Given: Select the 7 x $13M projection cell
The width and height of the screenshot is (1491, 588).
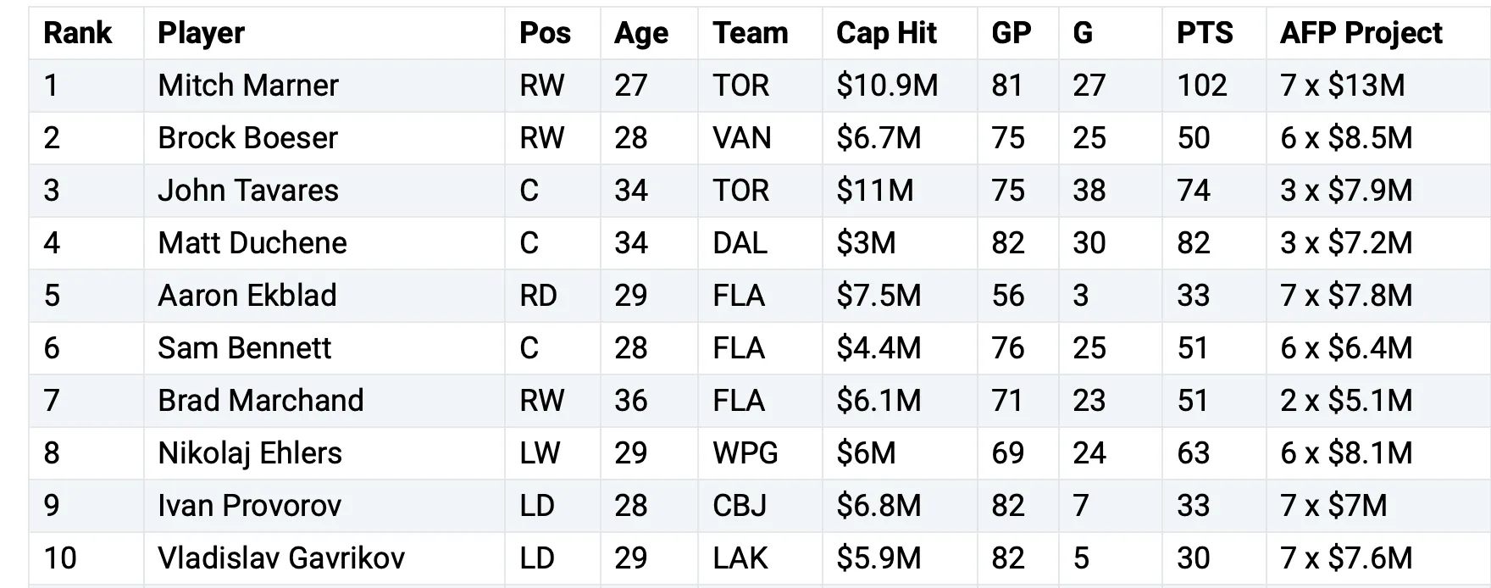Looking at the screenshot, I should pyautogui.click(x=1342, y=86).
